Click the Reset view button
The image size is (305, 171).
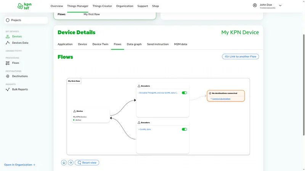click(87, 163)
